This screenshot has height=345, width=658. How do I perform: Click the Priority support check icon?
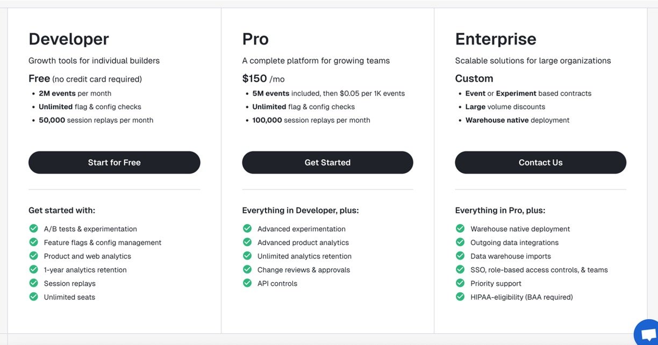460,283
